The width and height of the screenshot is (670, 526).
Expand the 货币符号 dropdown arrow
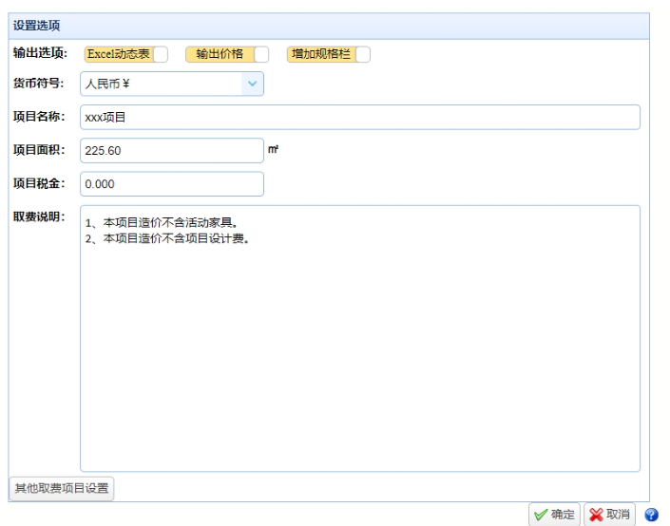click(x=252, y=84)
